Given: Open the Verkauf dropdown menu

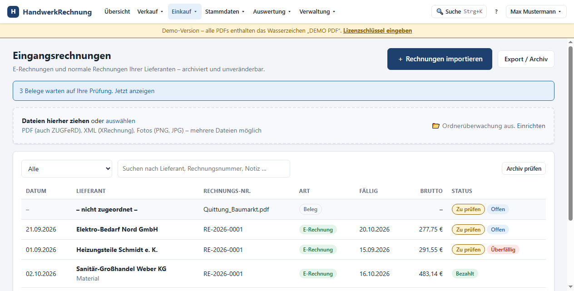Looking at the screenshot, I should [x=150, y=12].
